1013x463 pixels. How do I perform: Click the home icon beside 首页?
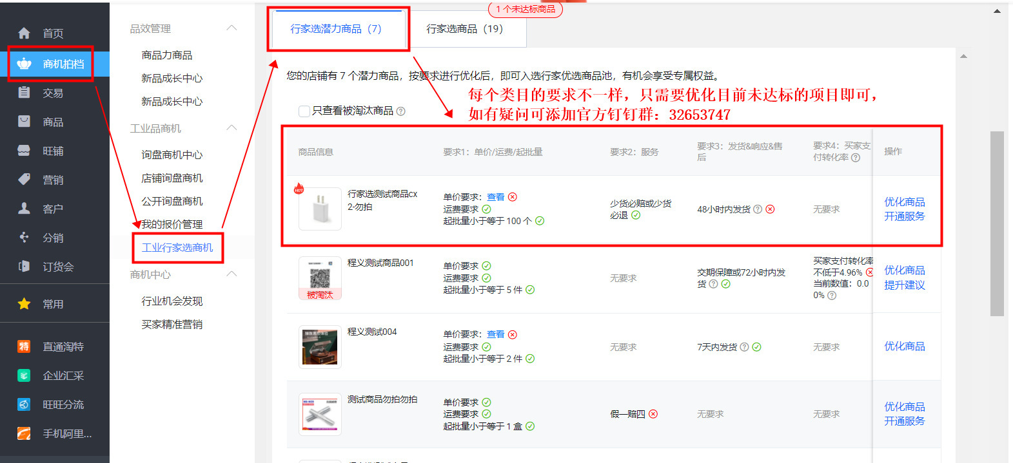[x=24, y=33]
